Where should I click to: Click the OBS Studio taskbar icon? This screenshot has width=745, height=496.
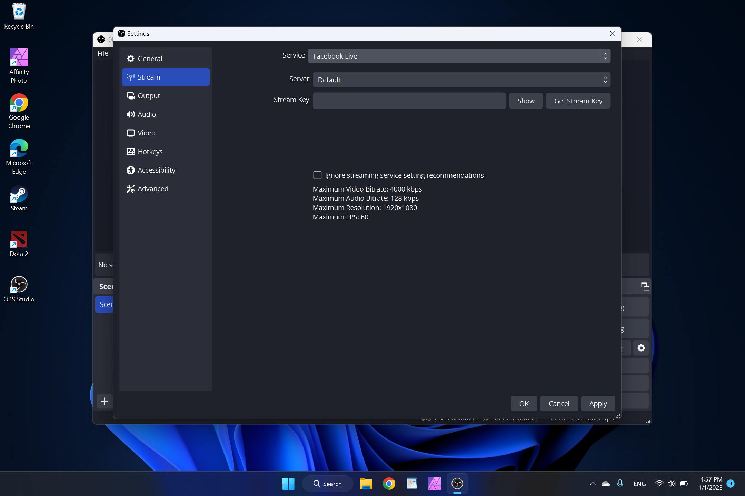point(457,484)
